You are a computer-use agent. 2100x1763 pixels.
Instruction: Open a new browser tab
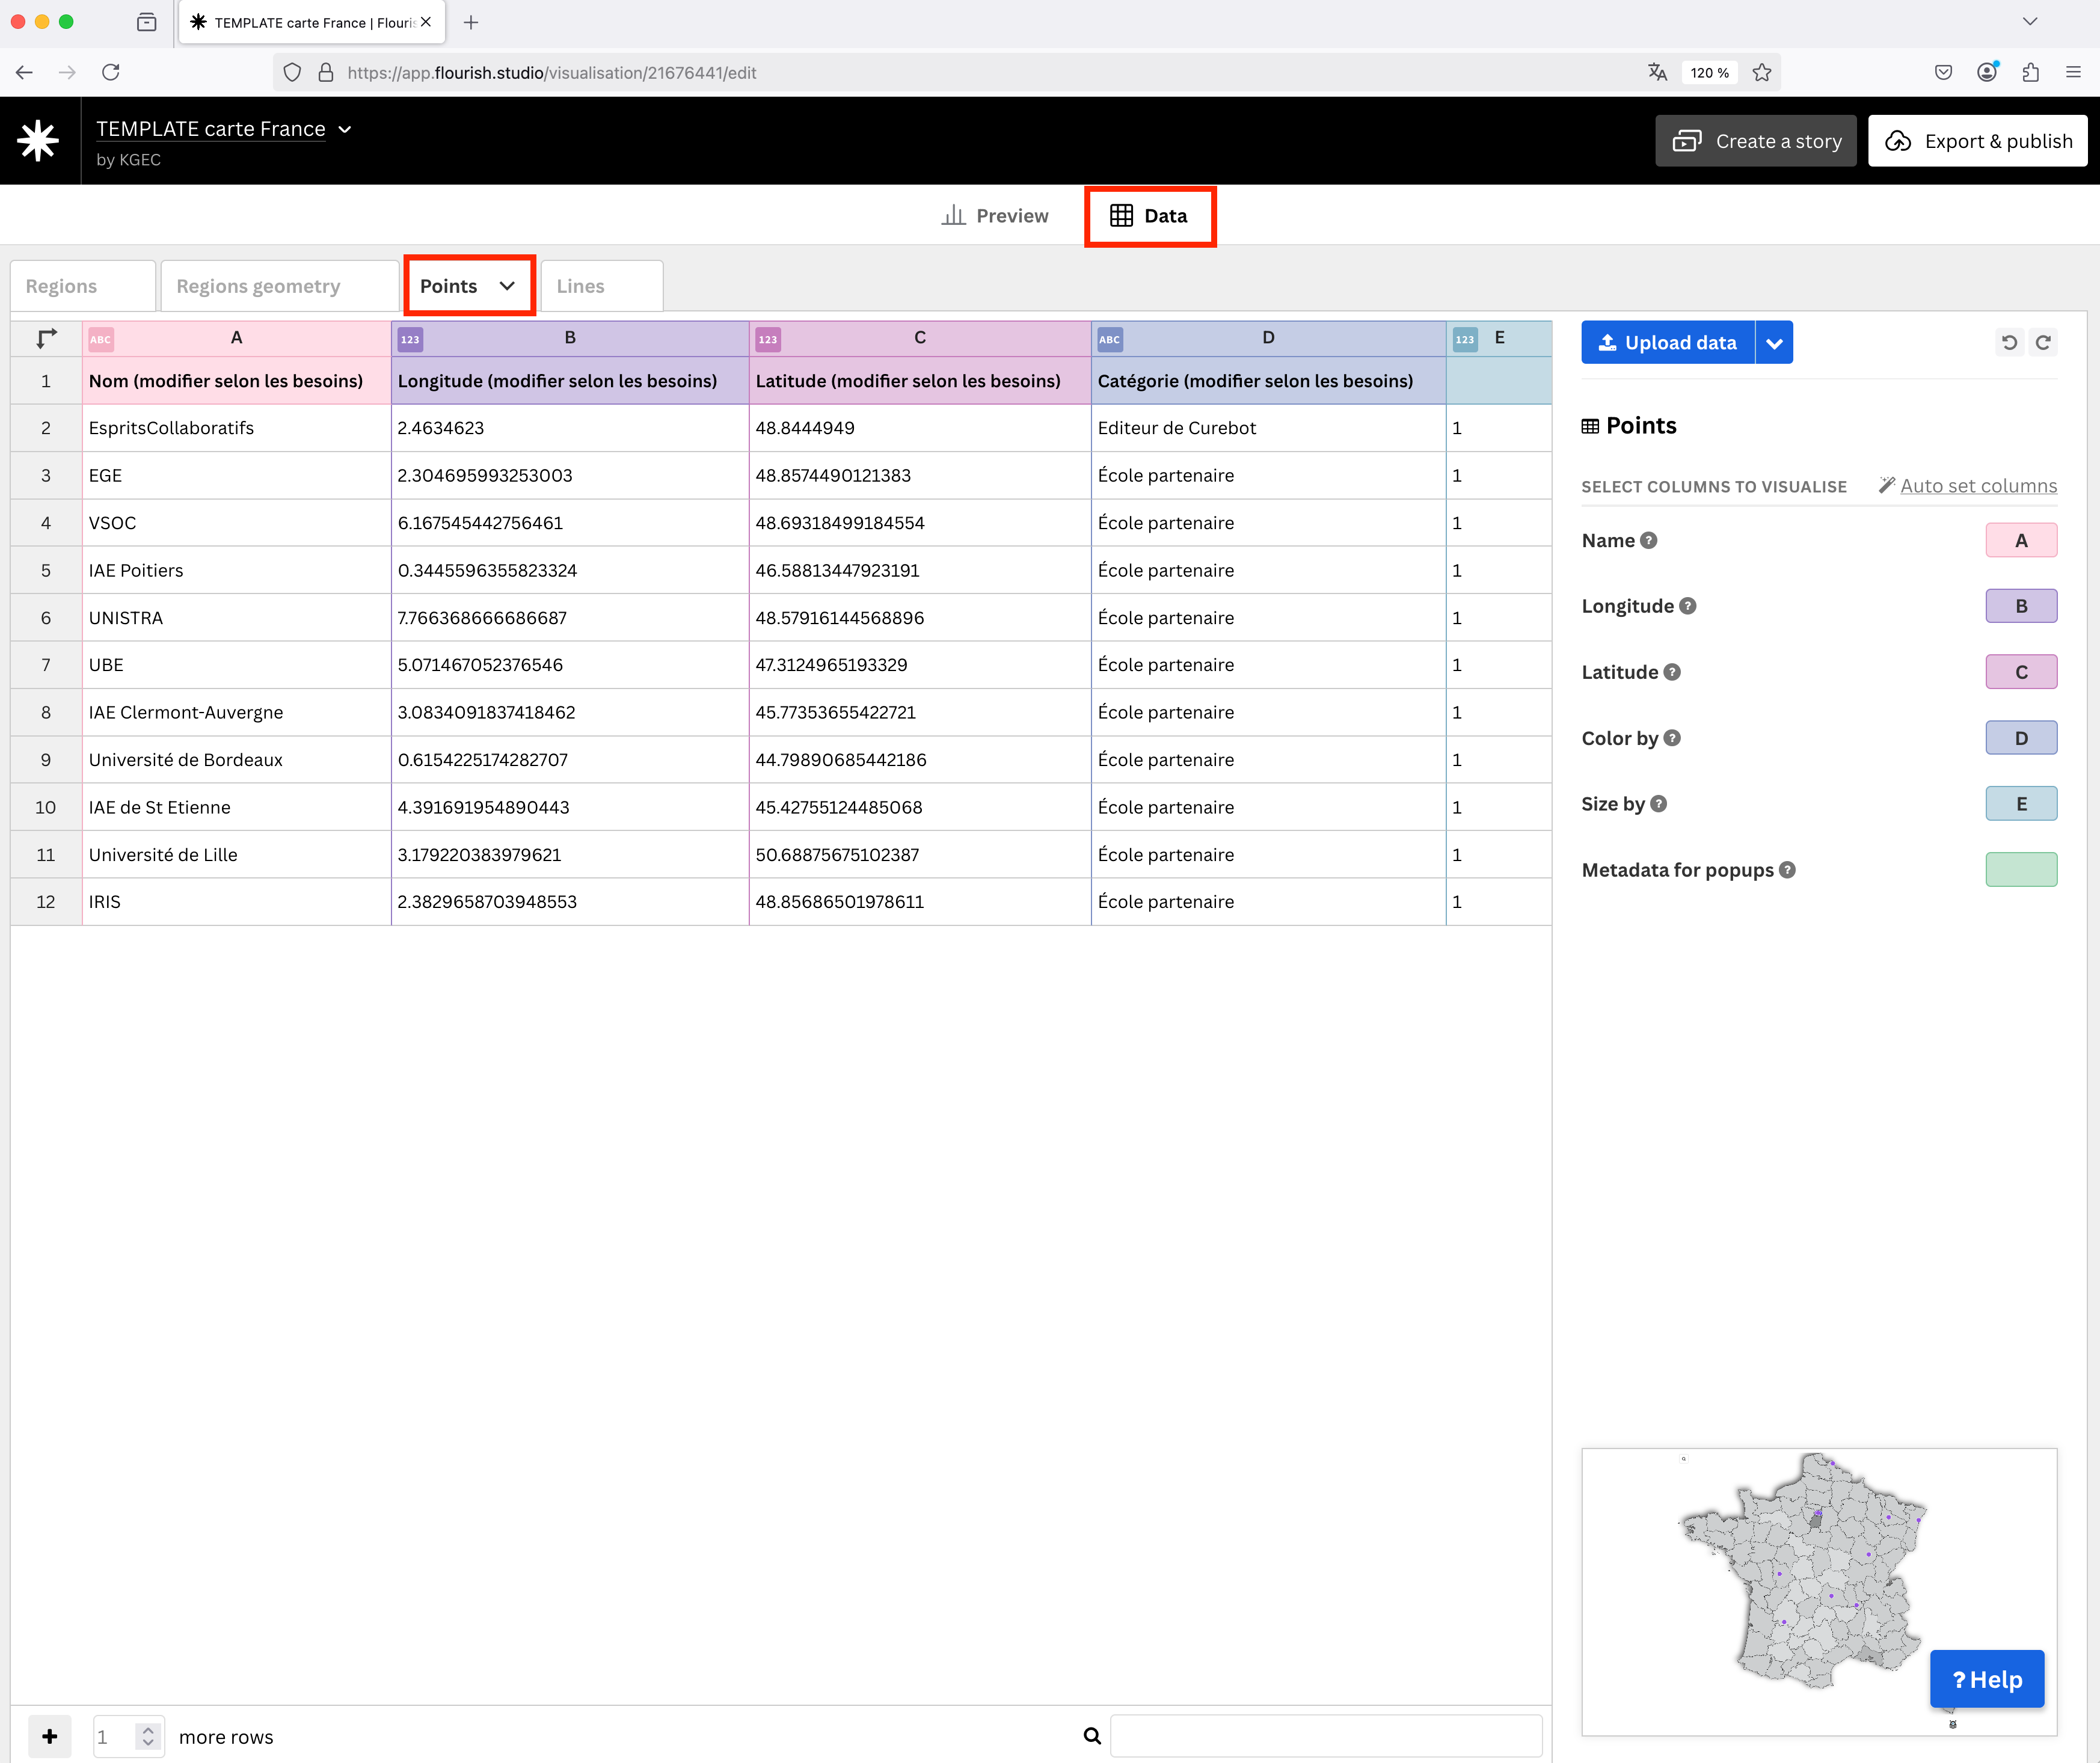(x=471, y=22)
